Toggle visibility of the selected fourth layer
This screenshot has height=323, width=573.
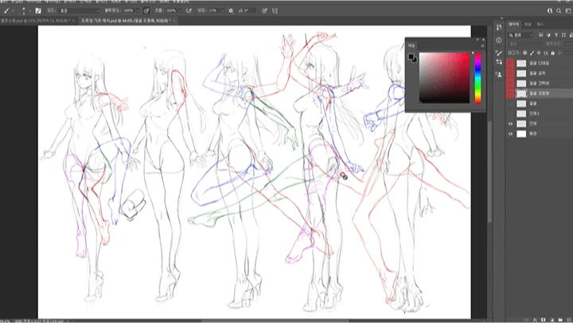coord(510,94)
